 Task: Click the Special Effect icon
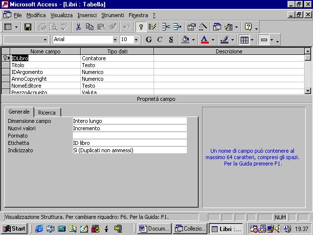click(264, 40)
